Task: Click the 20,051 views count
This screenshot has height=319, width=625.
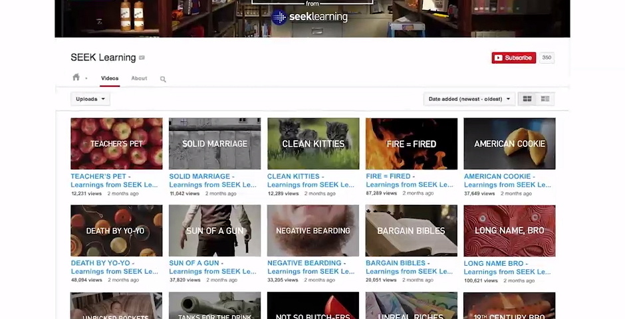Action: tap(381, 280)
